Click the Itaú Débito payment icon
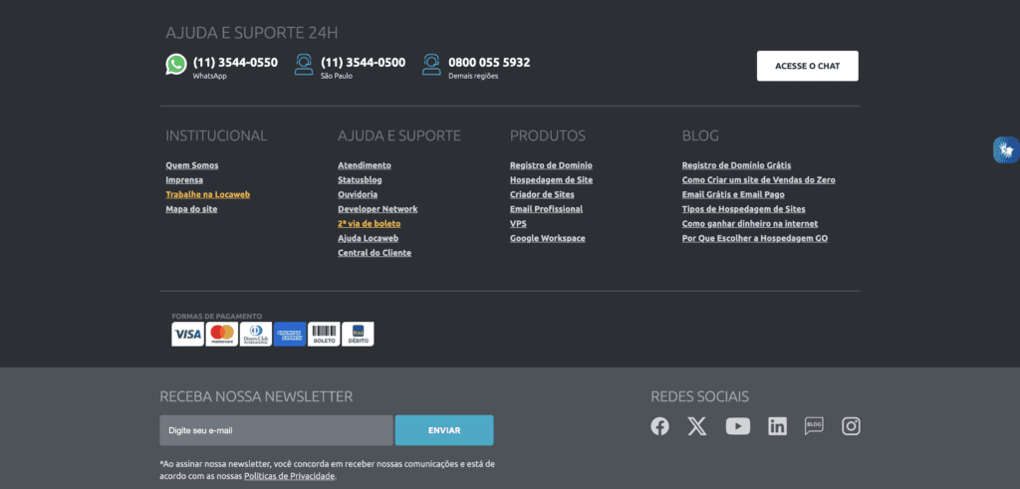Viewport: 1020px width, 489px height. [x=358, y=335]
